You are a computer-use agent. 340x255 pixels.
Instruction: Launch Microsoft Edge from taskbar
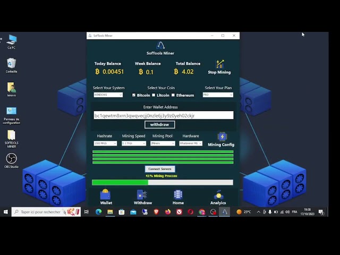(x=98, y=212)
